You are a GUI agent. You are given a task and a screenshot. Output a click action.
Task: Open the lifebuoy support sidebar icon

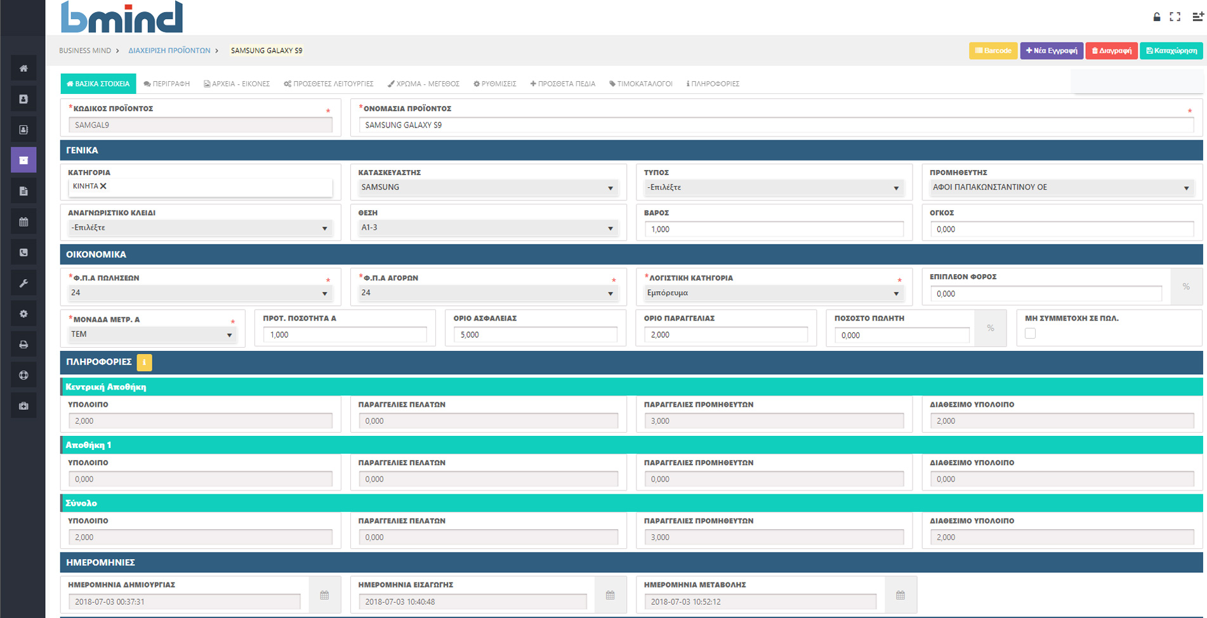point(23,375)
